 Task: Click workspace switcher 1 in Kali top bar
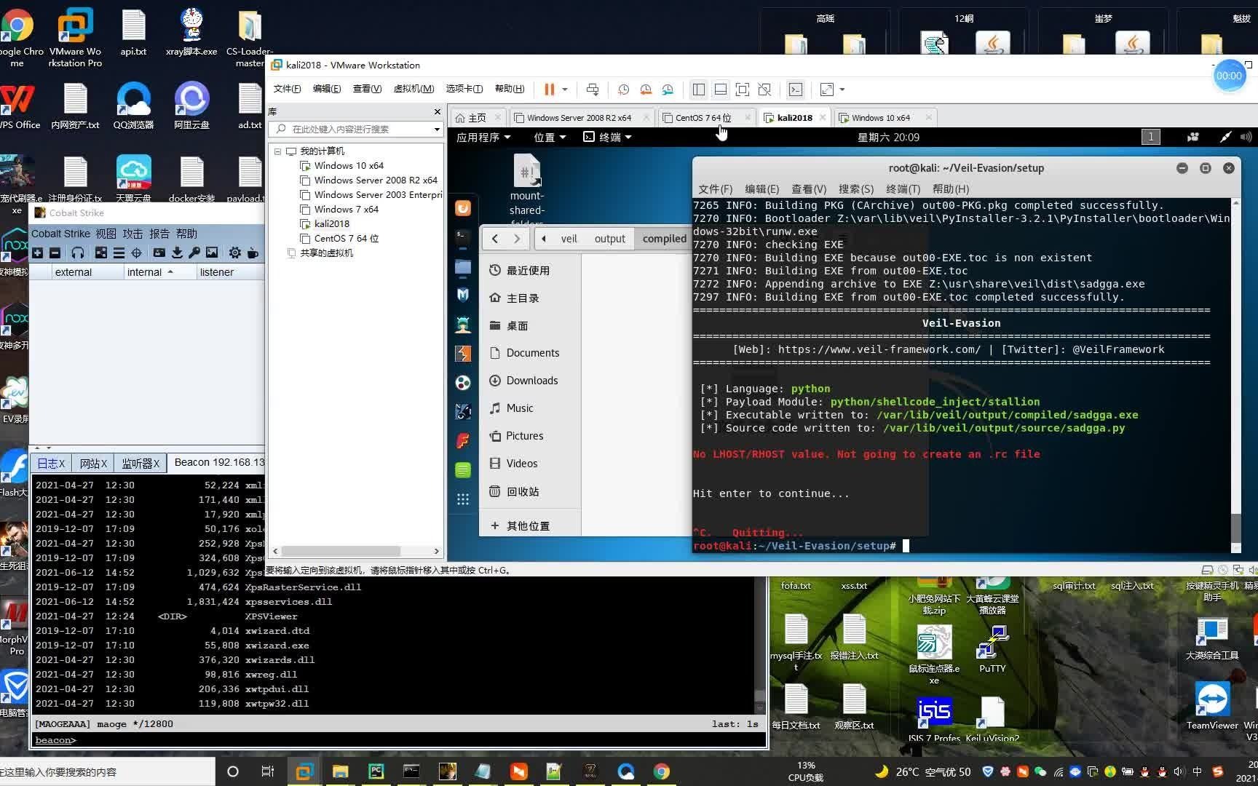tap(1151, 137)
